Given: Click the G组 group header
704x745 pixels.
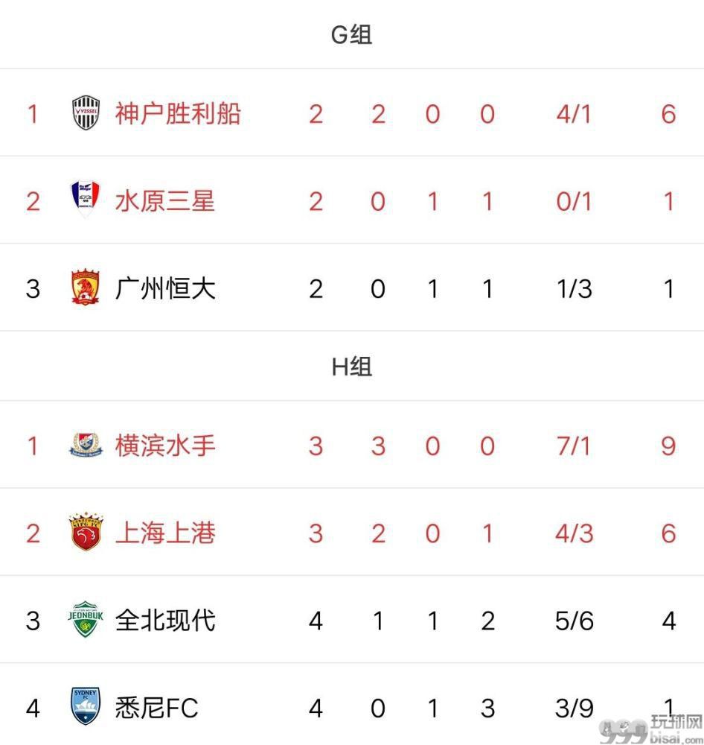Looking at the screenshot, I should point(351,35).
